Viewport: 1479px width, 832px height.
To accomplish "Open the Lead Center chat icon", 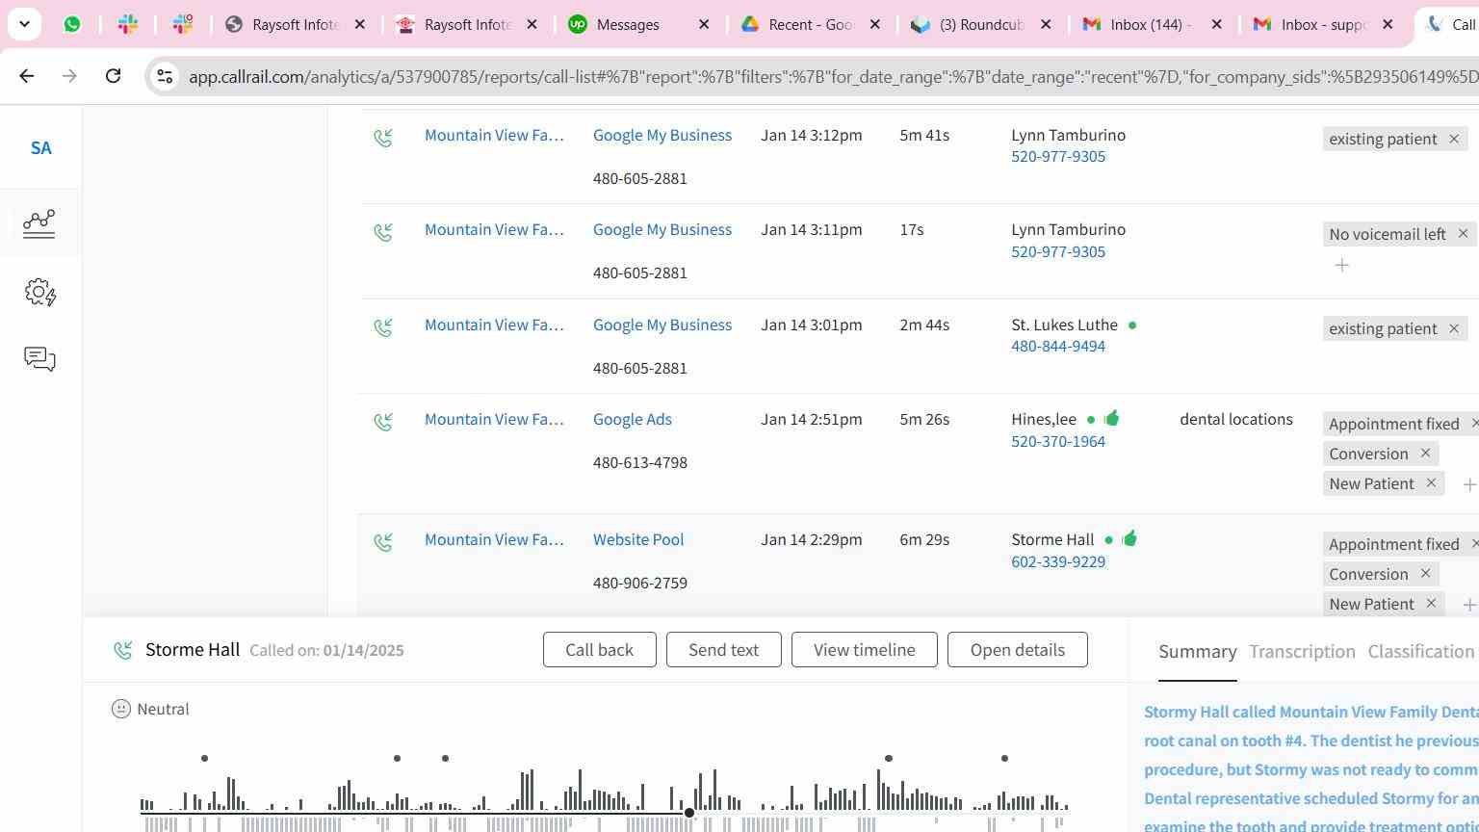I will tap(39, 359).
